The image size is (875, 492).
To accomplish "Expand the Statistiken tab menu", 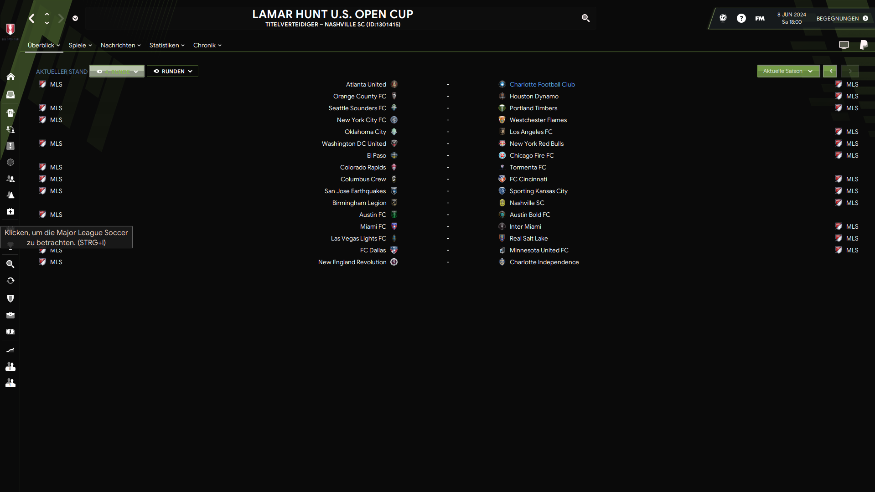I will tap(167, 45).
